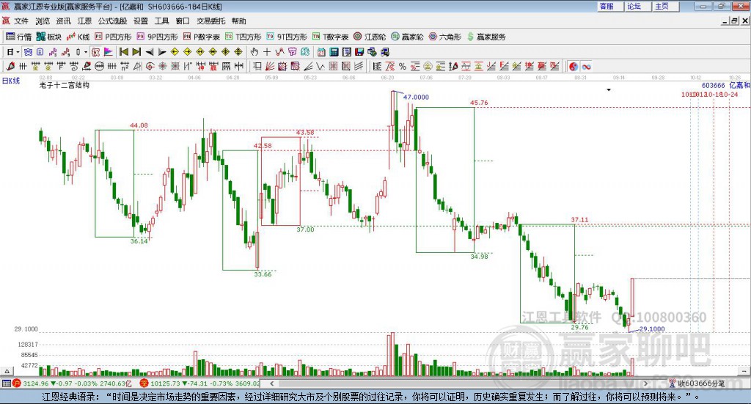
Task: Click the 47.0000 high price label
Action: 416,98
